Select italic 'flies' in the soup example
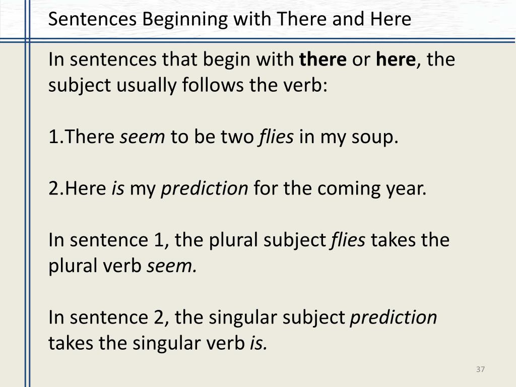The width and height of the screenshot is (516, 387). 276,137
